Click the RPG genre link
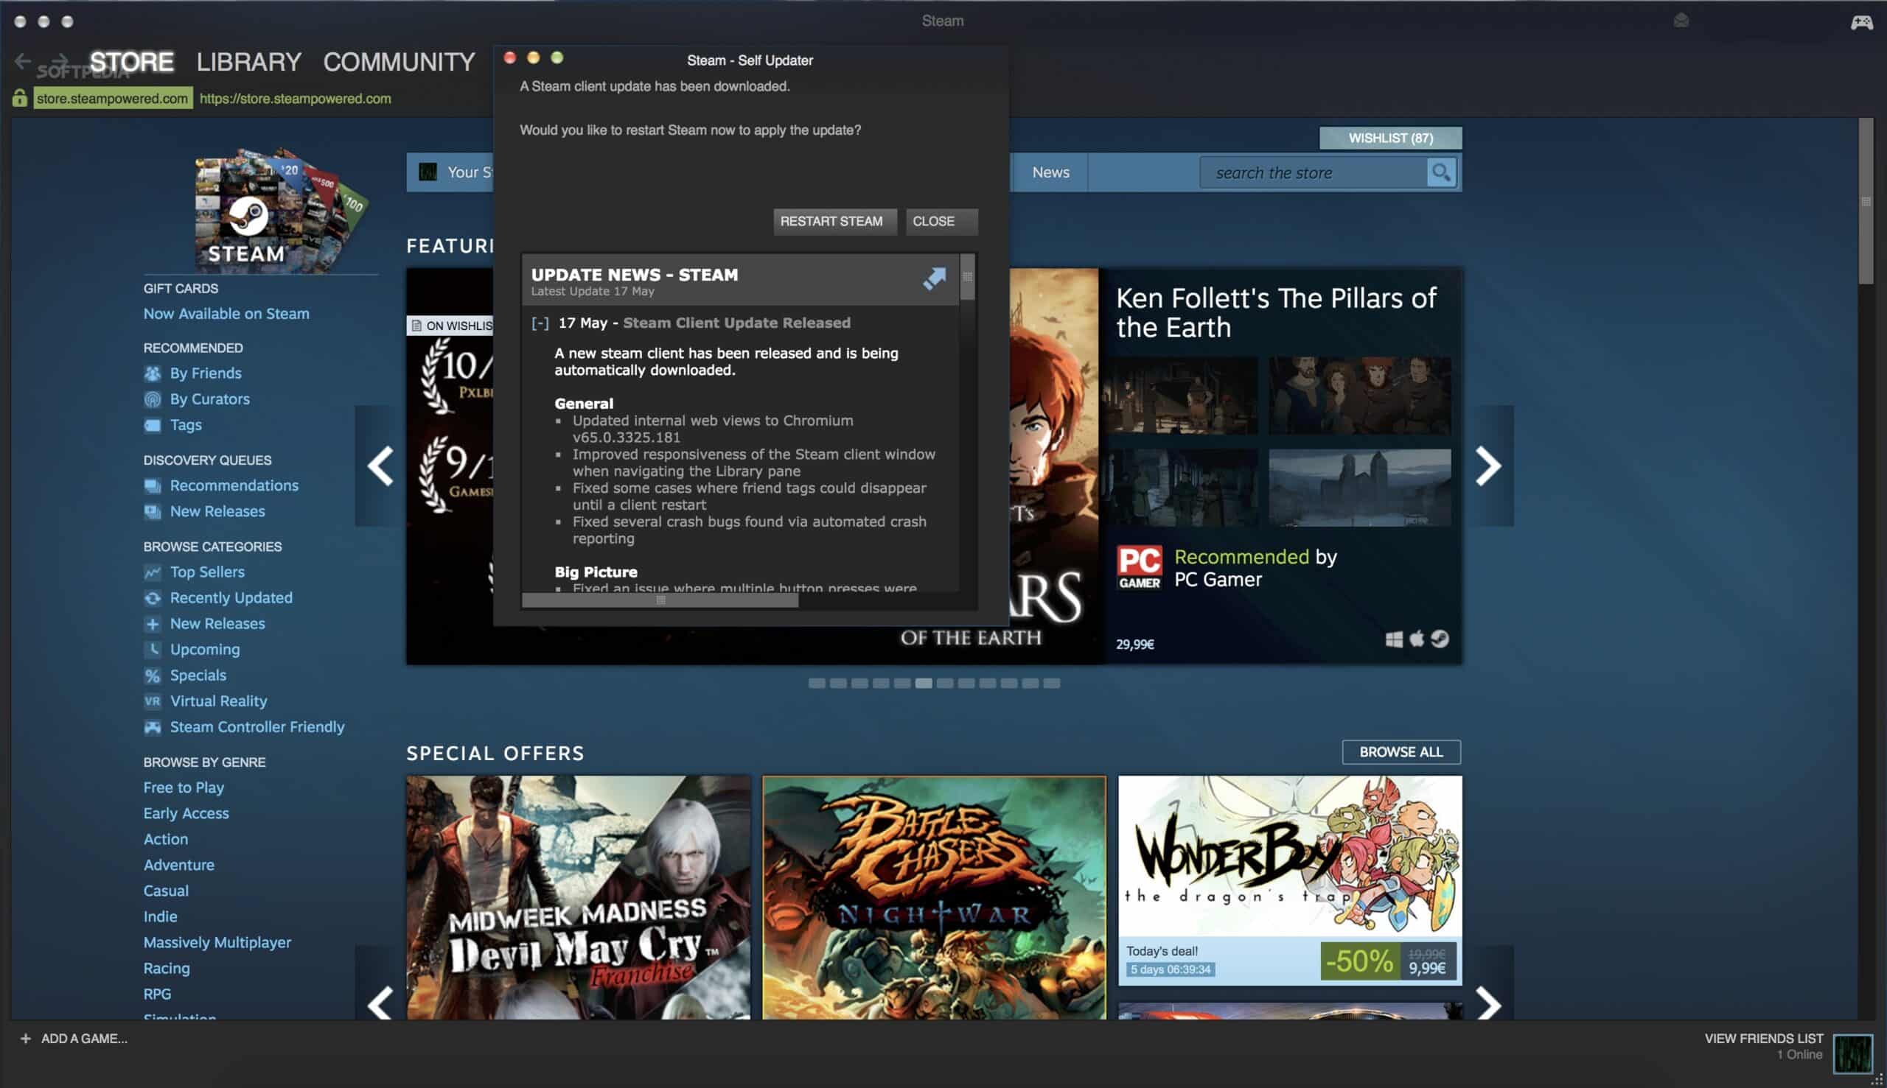The image size is (1887, 1088). coord(157,994)
